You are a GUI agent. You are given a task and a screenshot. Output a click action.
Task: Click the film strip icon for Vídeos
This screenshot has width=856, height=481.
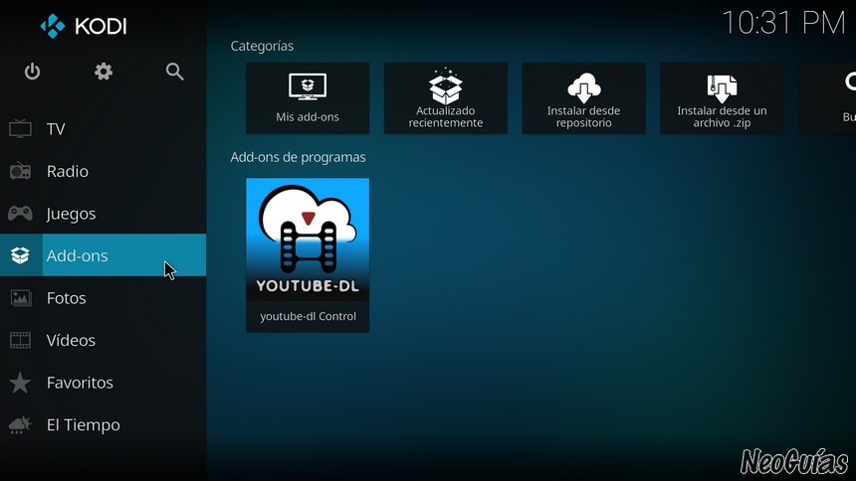(20, 340)
